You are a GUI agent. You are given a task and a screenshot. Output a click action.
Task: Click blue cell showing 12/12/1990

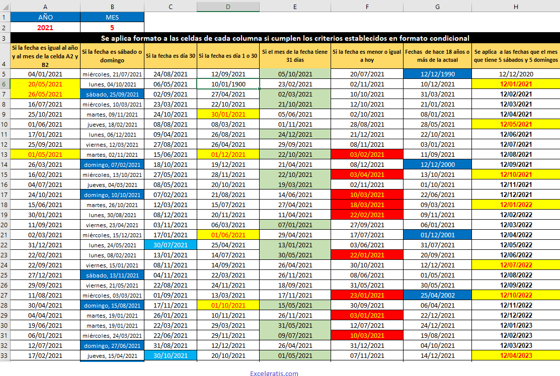click(x=437, y=74)
